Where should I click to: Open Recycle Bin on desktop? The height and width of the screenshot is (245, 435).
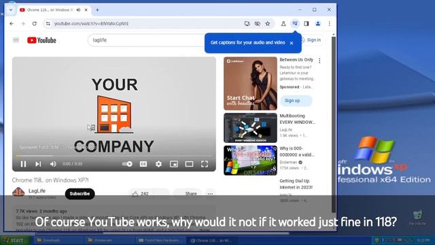pyautogui.click(x=417, y=218)
